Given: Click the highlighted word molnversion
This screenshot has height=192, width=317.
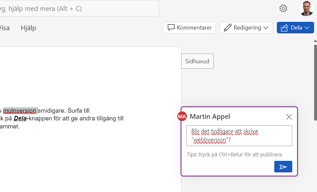Looking at the screenshot, I should pos(20,111).
